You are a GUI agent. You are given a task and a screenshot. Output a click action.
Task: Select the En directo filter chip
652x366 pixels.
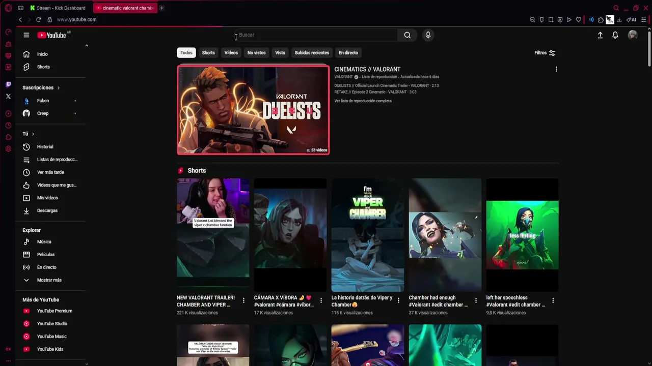coord(348,53)
